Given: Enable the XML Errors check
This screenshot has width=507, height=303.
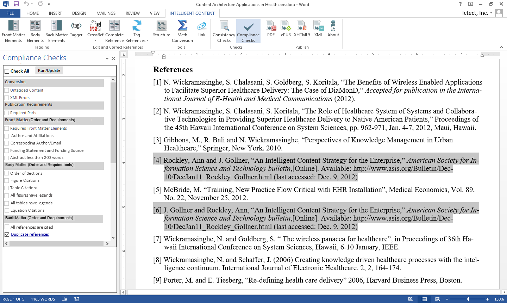Looking at the screenshot, I should pyautogui.click(x=7, y=98).
